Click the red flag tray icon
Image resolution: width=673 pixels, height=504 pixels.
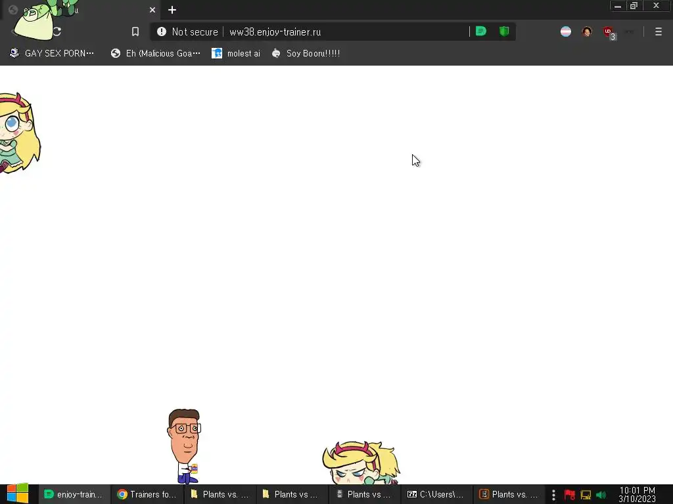click(570, 495)
